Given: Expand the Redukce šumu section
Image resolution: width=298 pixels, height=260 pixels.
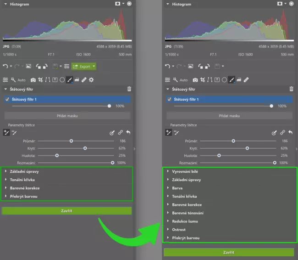Looking at the screenshot, I should point(185,221).
